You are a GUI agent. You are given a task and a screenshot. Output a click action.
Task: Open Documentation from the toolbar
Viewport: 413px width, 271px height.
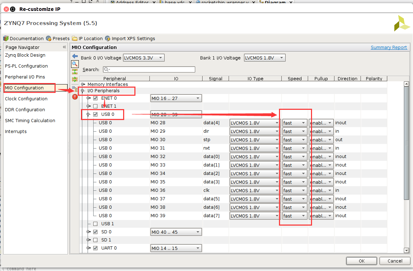(23, 38)
